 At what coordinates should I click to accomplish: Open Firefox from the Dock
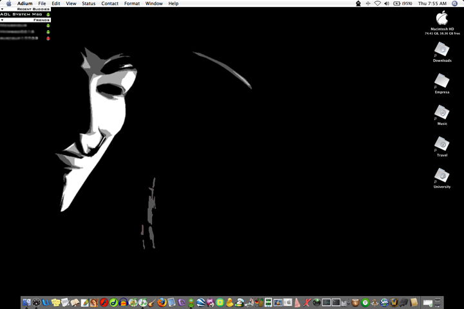click(162, 303)
